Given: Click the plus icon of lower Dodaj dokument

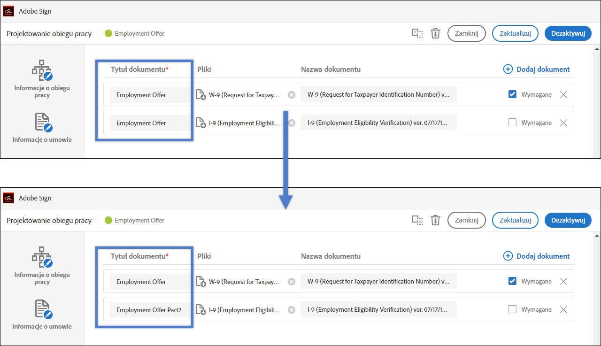Looking at the screenshot, I should tap(508, 256).
